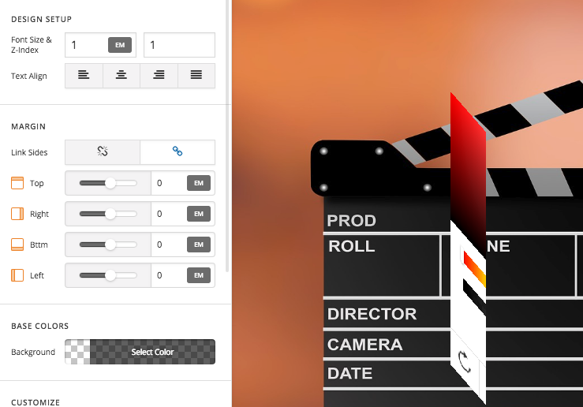Change Left margin EM unit
Viewport: 583px width, 407px height.
tap(199, 275)
